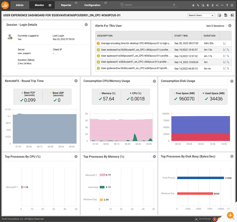Open Alerts For This User settings gear
This screenshot has width=237, height=222.
point(230,26)
